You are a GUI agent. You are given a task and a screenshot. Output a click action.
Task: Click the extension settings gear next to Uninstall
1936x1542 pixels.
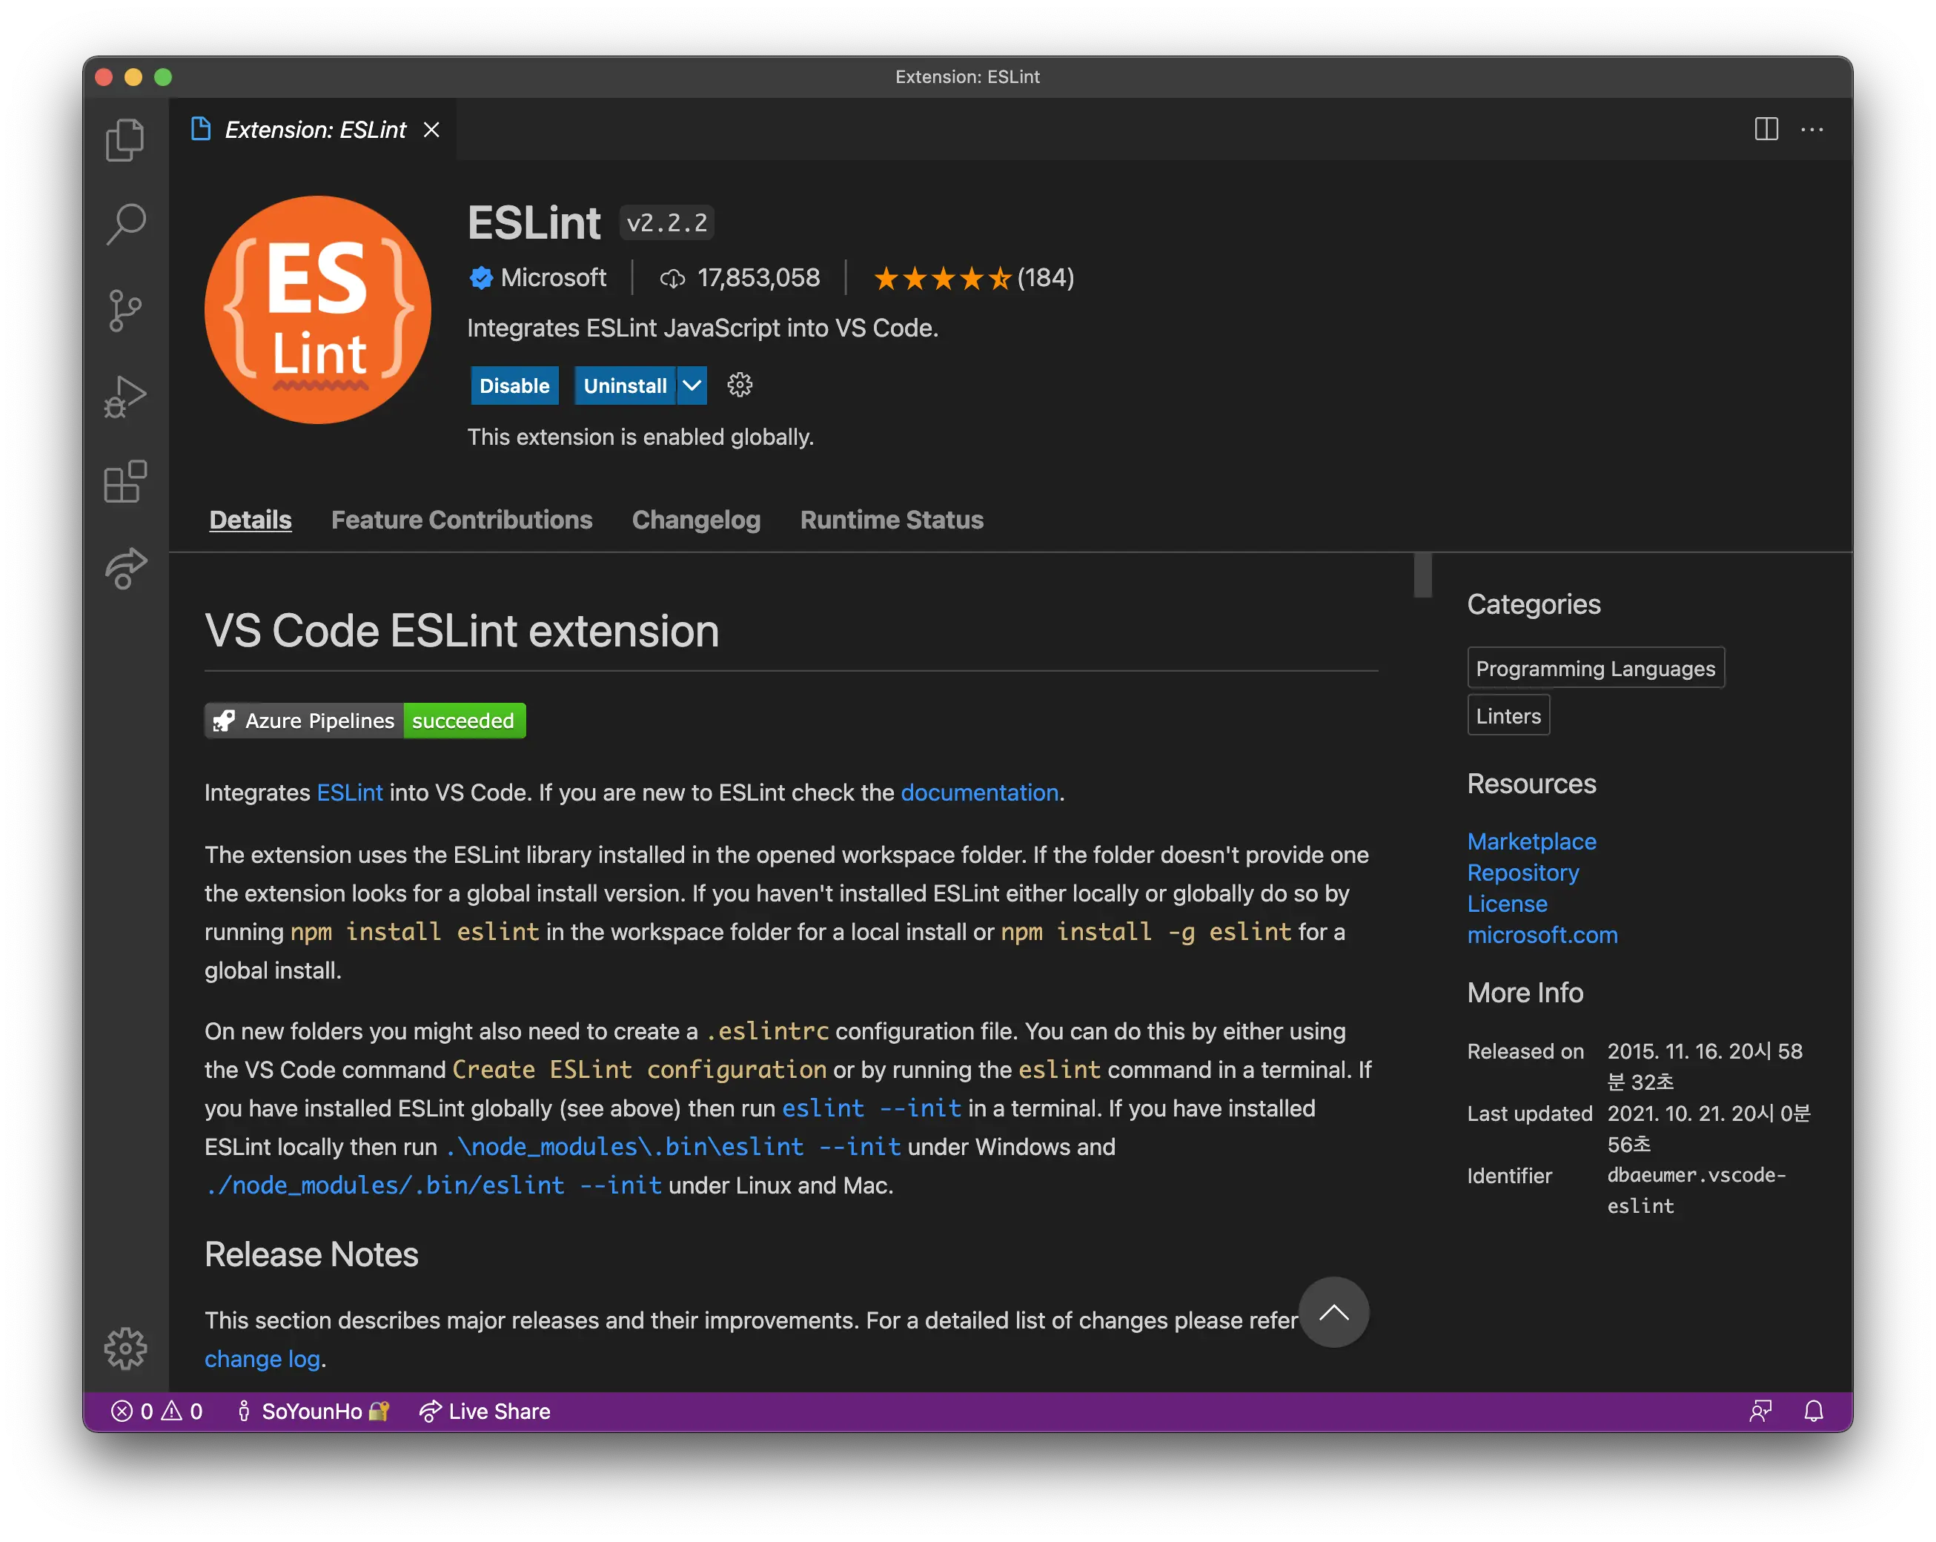(x=739, y=385)
